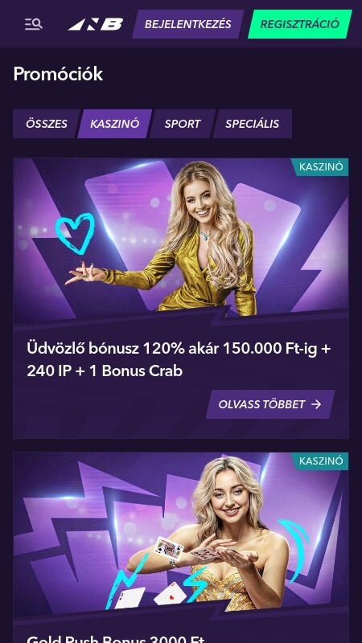
Task: Switch to the Sport tab
Action: [183, 124]
